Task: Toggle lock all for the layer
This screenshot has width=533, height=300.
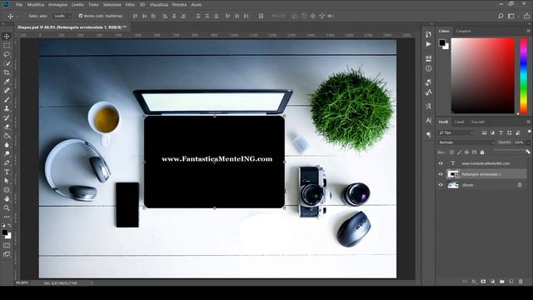Action: click(482, 152)
